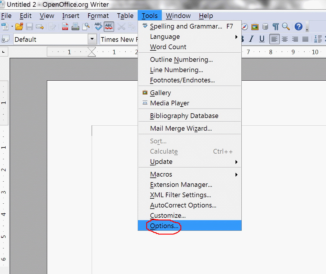This screenshot has width=326, height=274.
Task: Open the Help menu
Action: coord(206,16)
